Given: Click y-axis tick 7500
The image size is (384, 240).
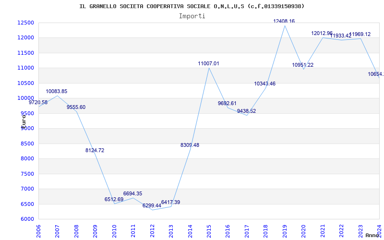Looking at the screenshot, I should coord(27,174).
